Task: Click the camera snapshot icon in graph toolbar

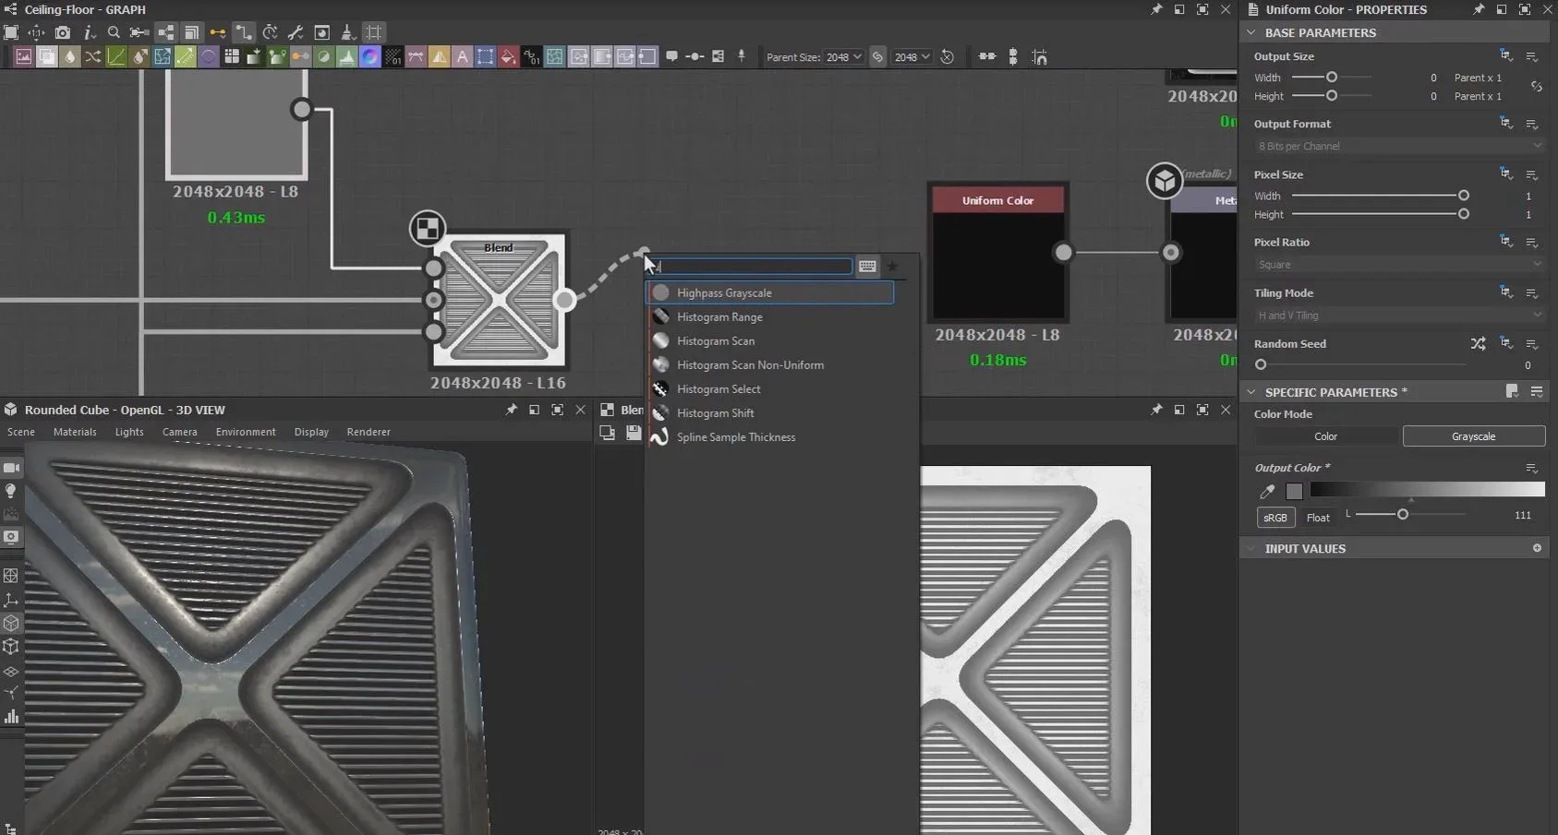Action: [x=62, y=32]
